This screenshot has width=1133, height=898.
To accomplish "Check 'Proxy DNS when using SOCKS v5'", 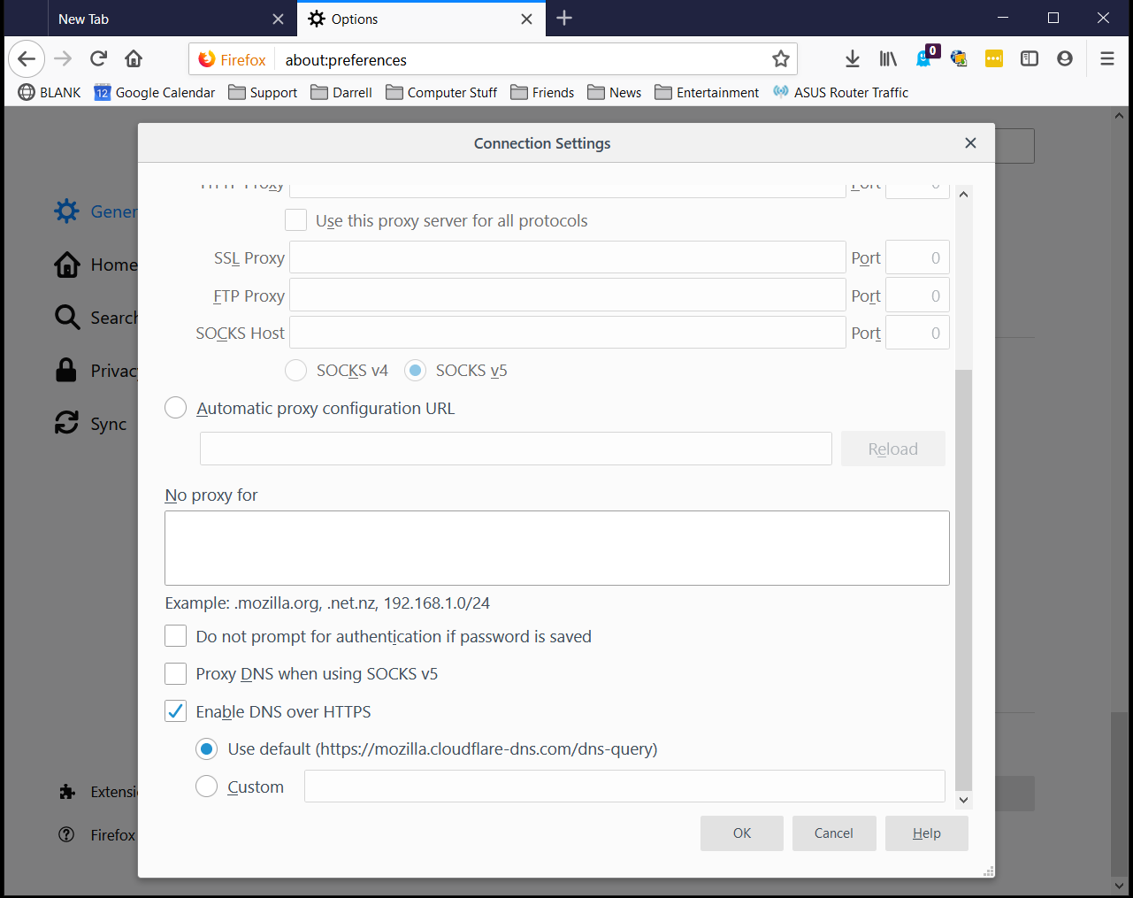I will [176, 674].
